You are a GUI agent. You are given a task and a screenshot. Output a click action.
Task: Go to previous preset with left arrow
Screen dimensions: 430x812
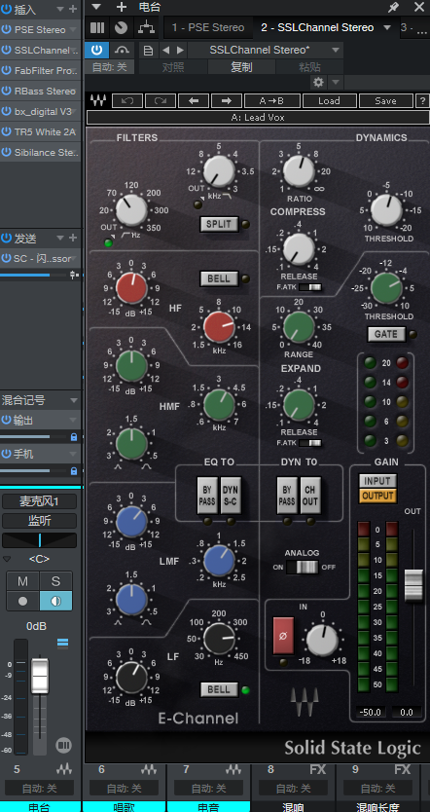[x=194, y=100]
